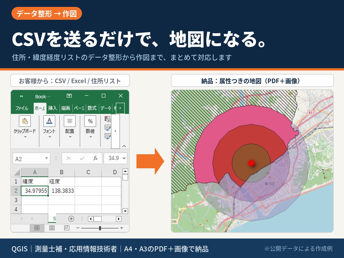Open the ファイル tab
This screenshot has width=344, height=258.
coord(22,108)
